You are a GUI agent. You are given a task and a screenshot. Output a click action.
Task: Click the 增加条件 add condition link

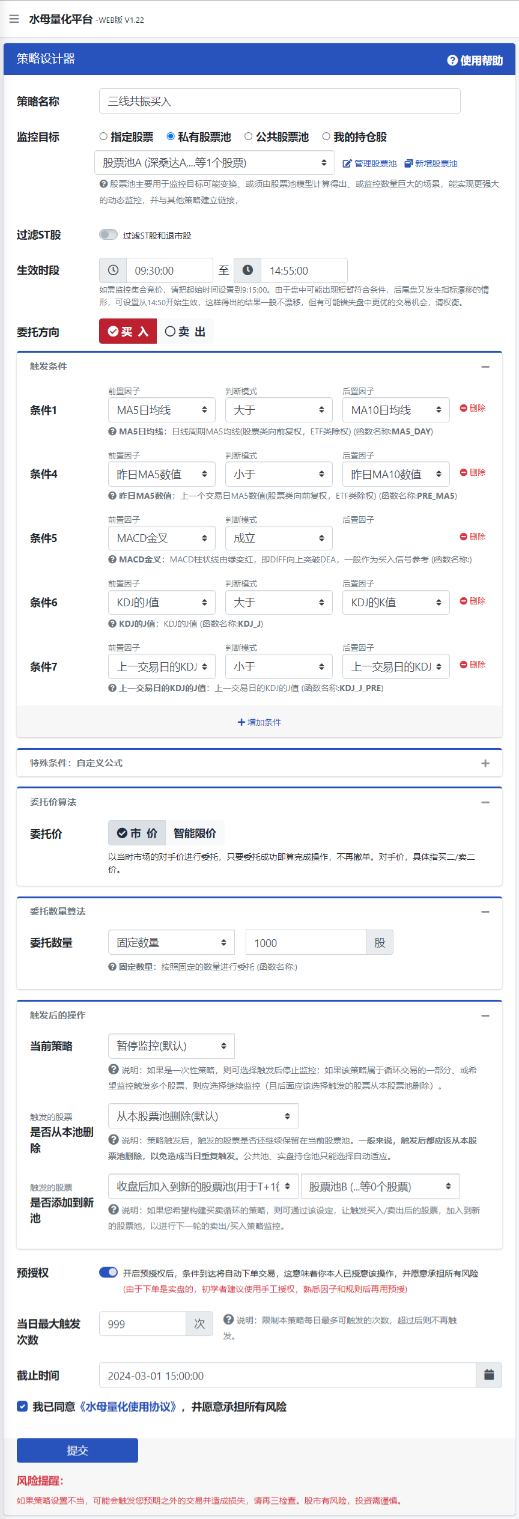(259, 722)
